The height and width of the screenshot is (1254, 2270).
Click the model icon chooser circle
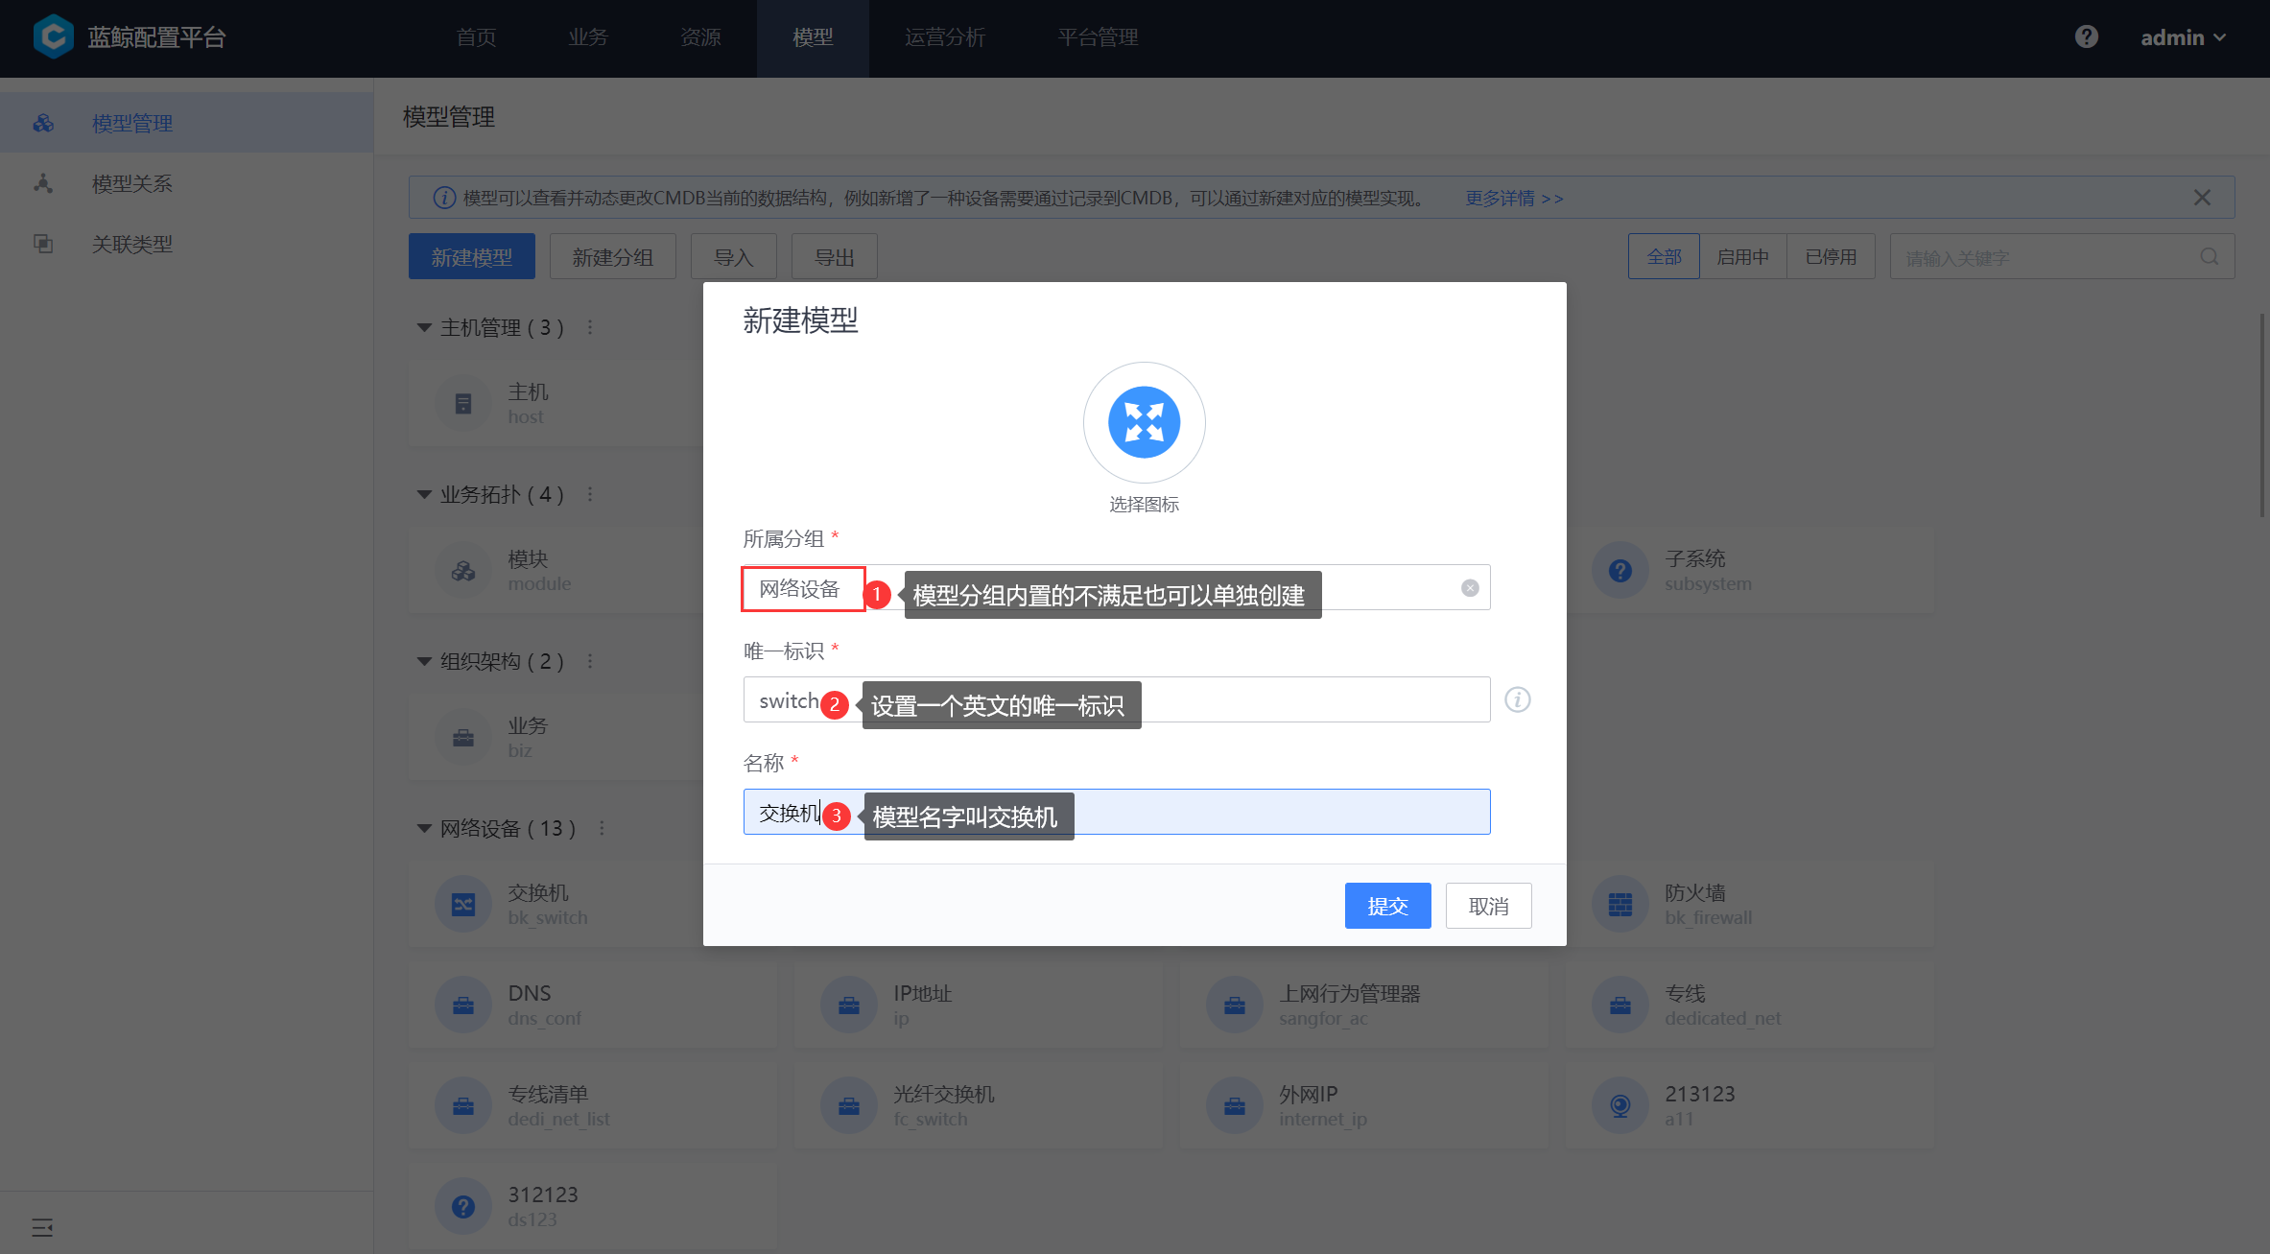point(1144,422)
